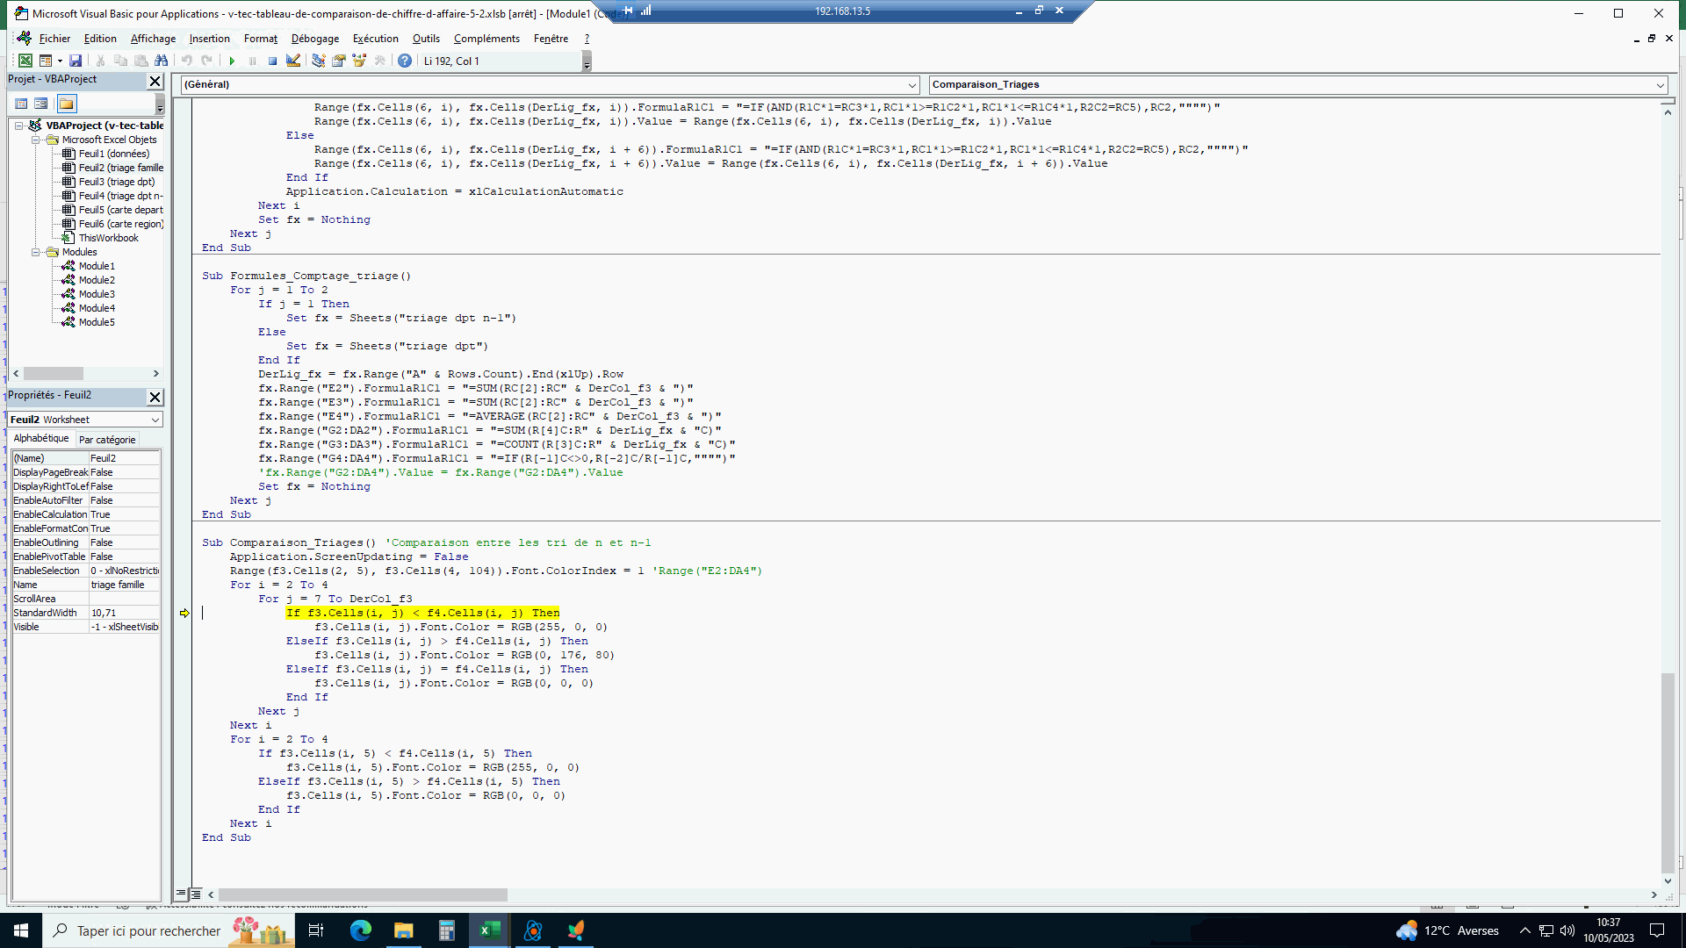The width and height of the screenshot is (1686, 948).
Task: Open Find with the binoculars icon
Action: pyautogui.click(x=161, y=61)
